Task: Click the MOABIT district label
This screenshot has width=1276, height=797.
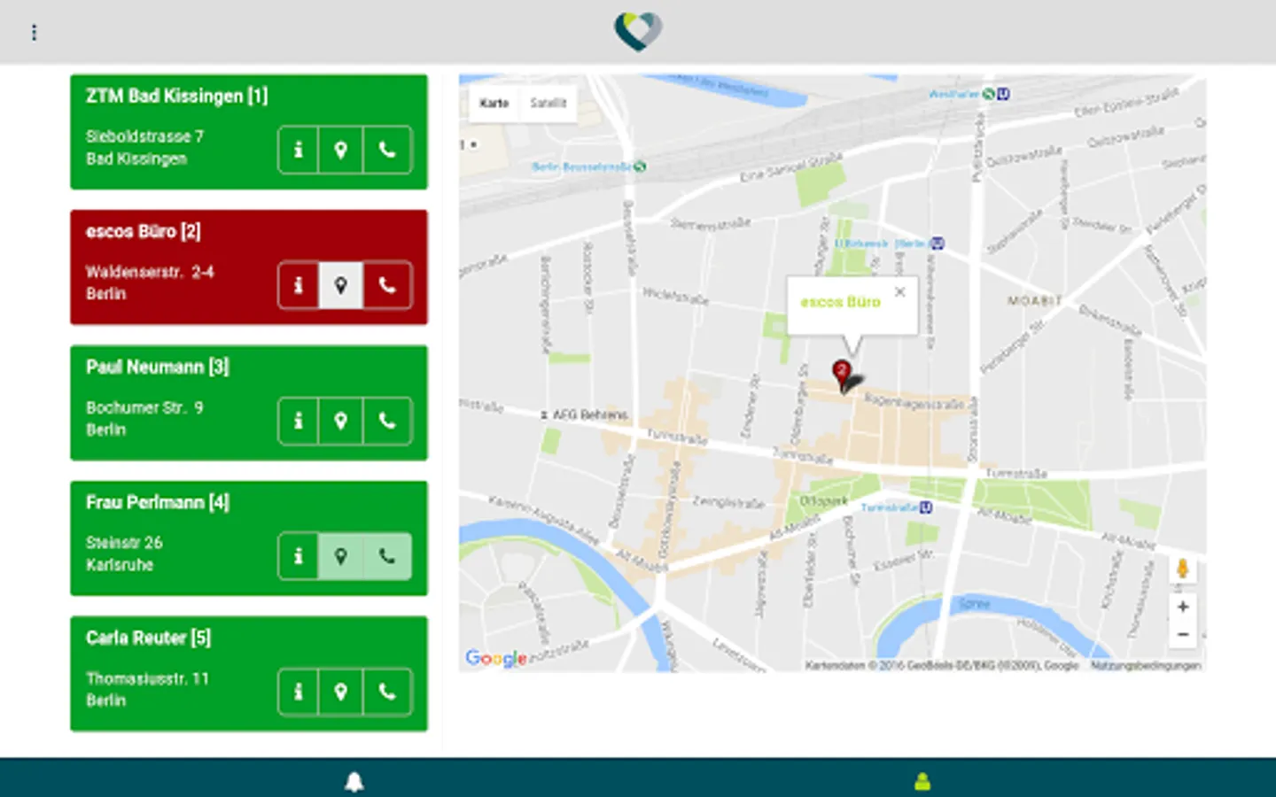Action: [x=1034, y=301]
